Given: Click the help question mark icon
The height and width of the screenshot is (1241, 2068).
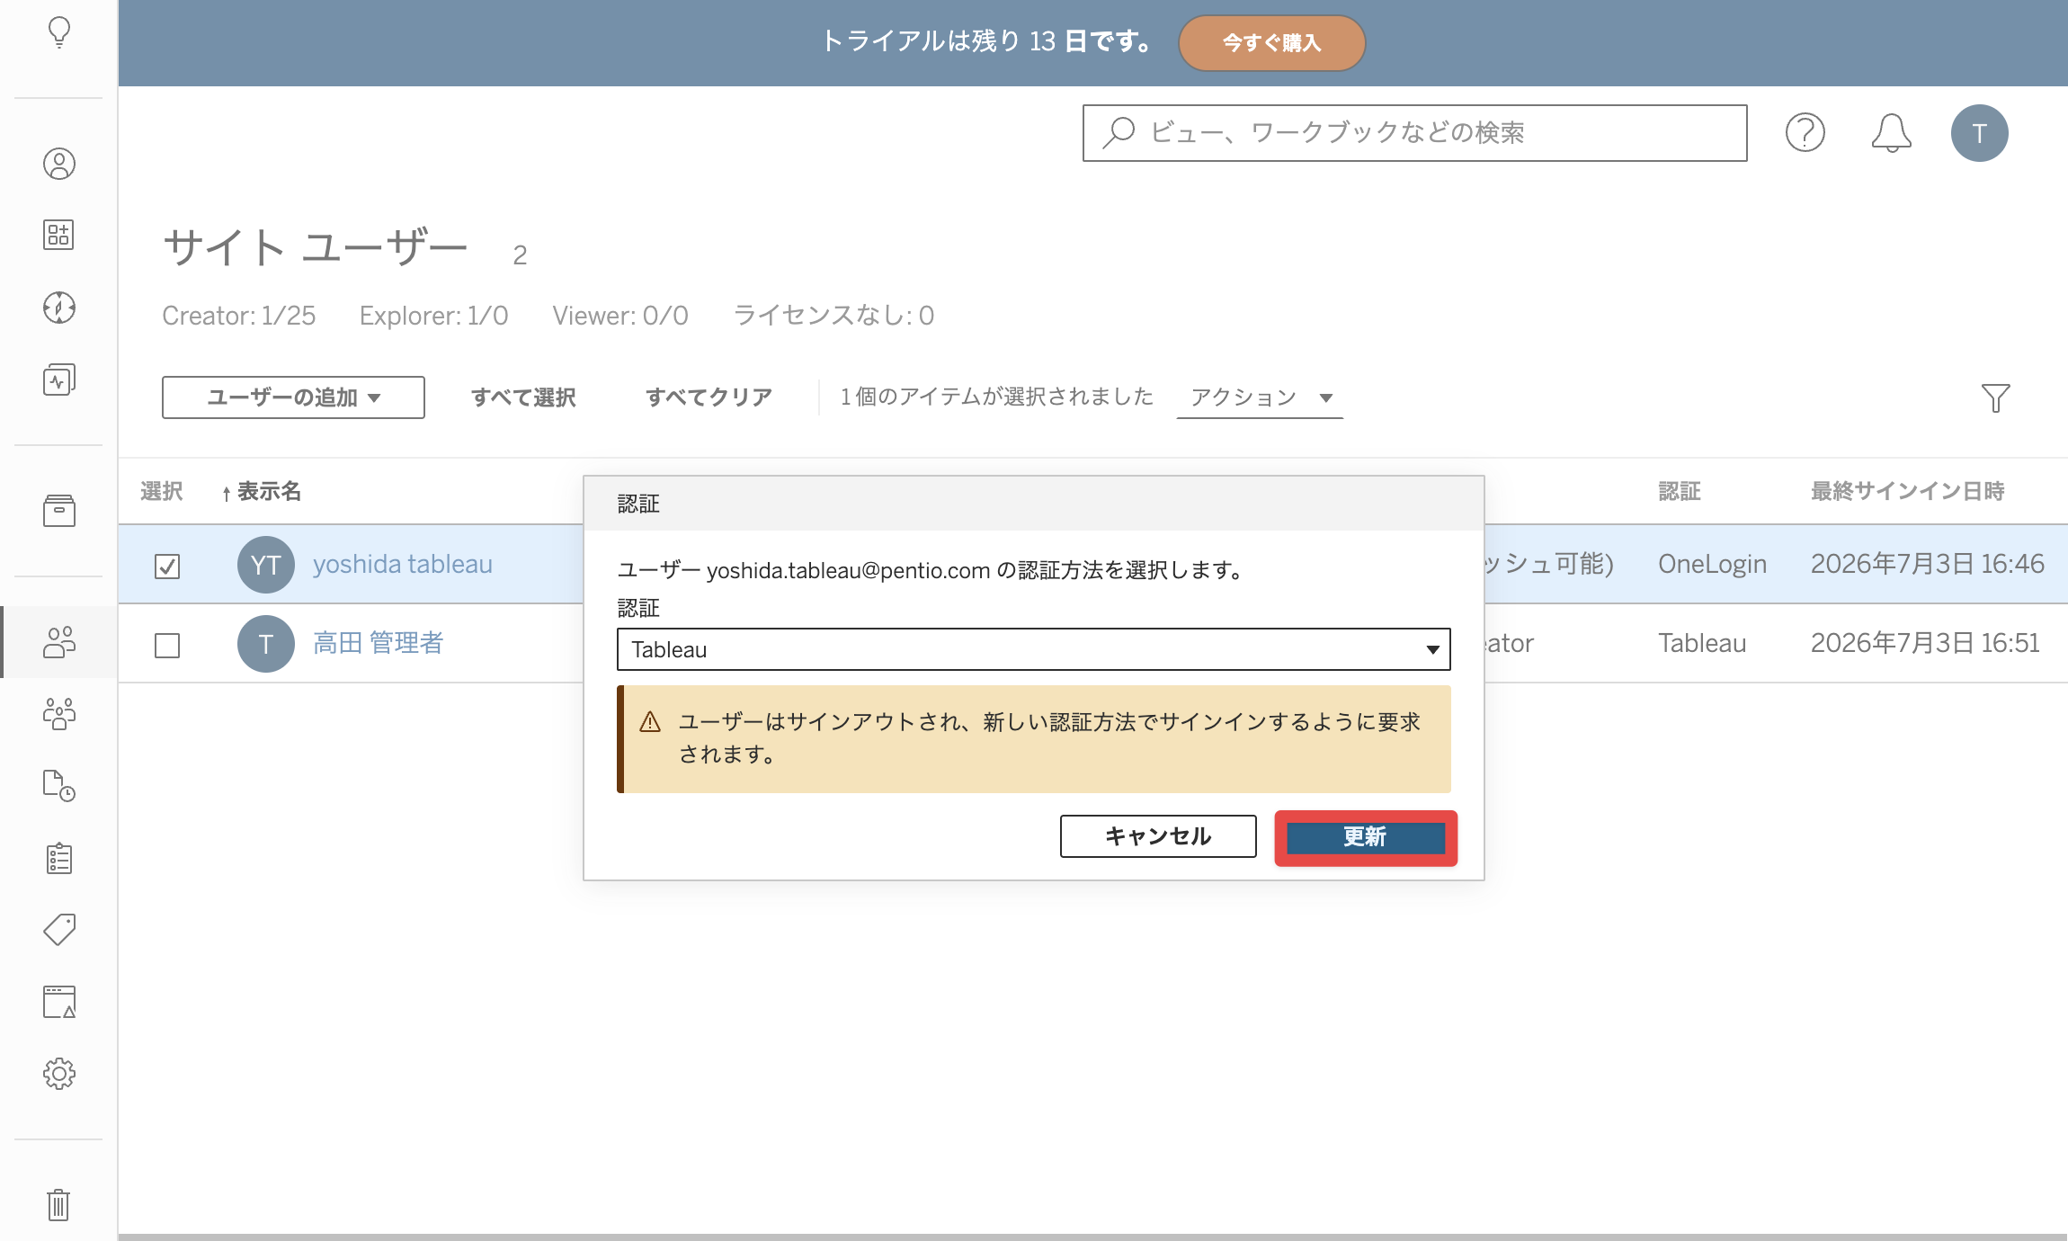Looking at the screenshot, I should pos(1805,133).
